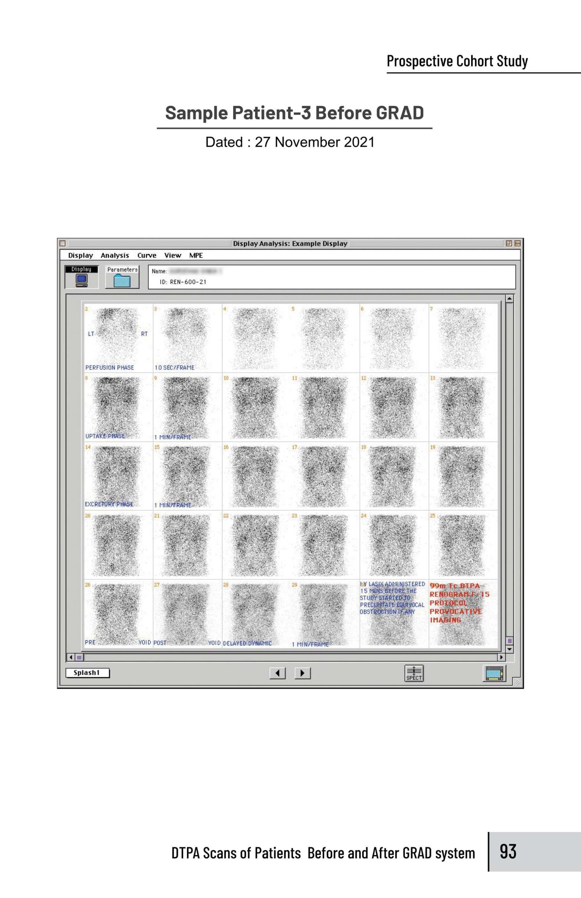This screenshot has width=581, height=898.
Task: Open the Parameters folder icon
Action: click(122, 280)
